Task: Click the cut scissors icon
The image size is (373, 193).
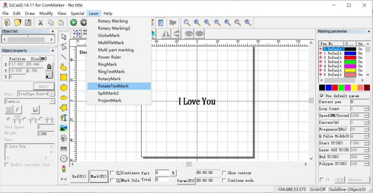Action: 40,23
